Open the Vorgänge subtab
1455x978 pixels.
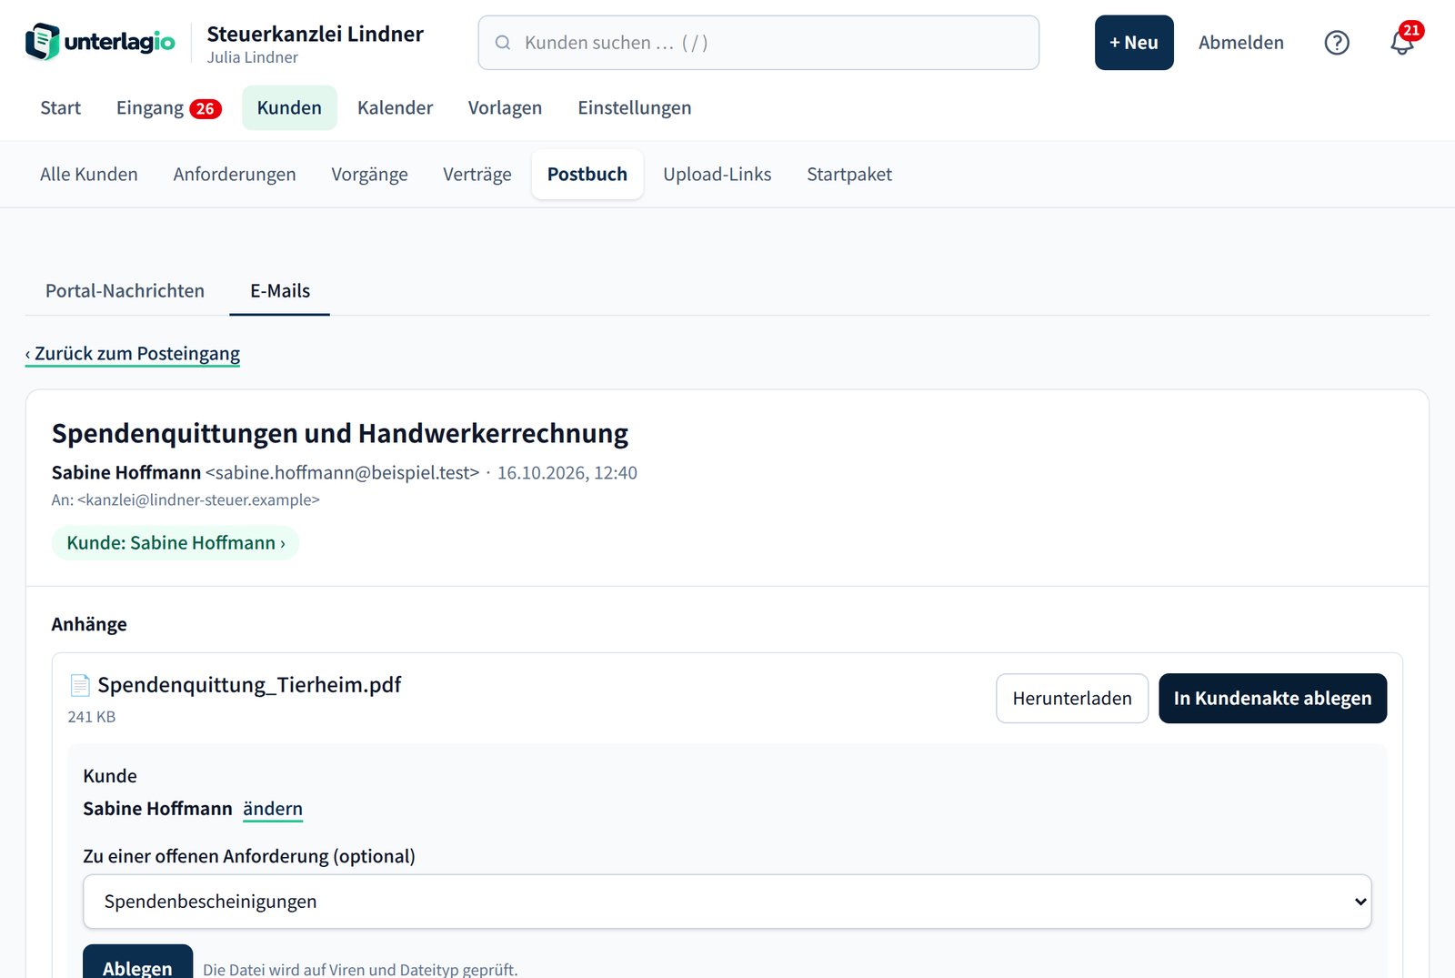pos(369,175)
